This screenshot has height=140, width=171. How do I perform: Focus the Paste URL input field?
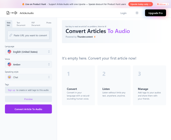tap(28, 35)
